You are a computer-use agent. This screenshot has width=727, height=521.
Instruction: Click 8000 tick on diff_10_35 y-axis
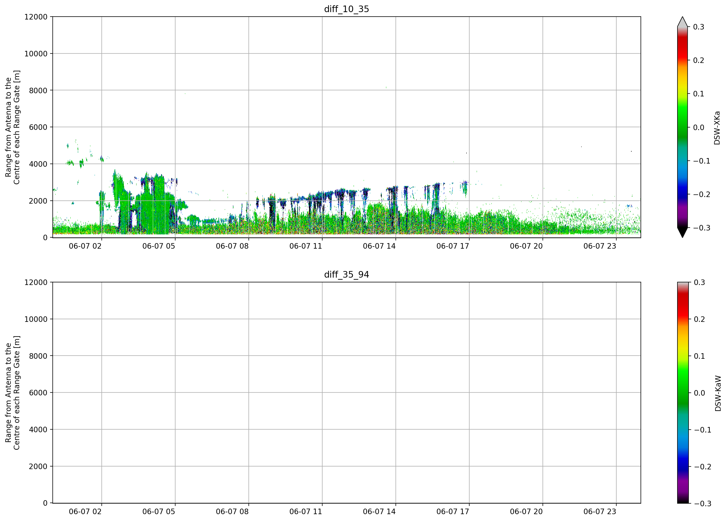(38, 90)
